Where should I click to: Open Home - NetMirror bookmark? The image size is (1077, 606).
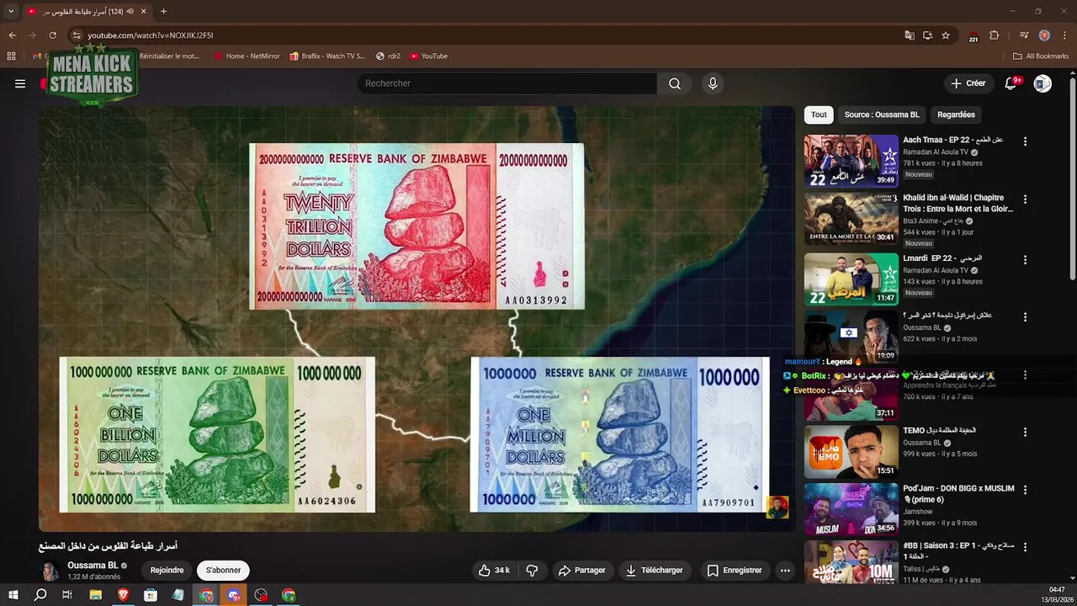pos(247,56)
